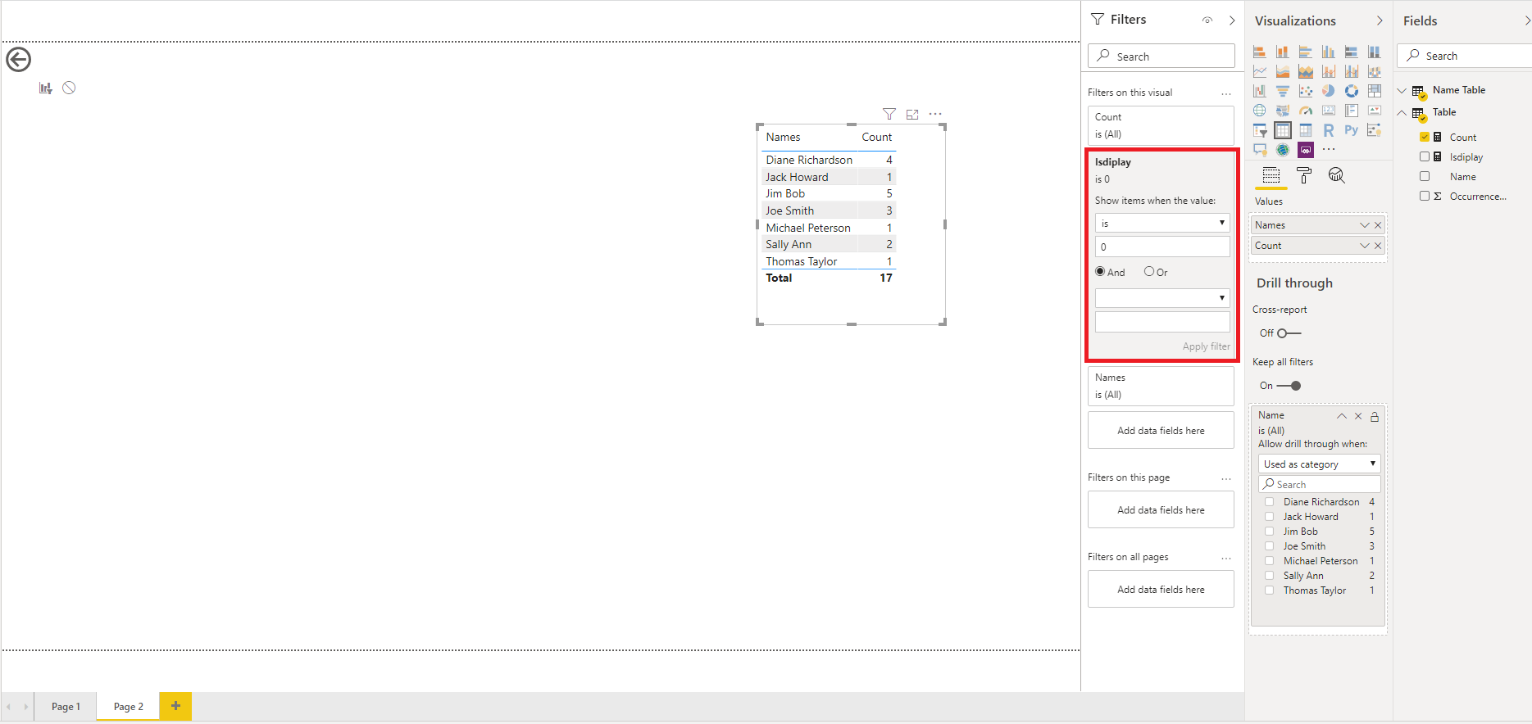Open Count field dropdown in Values
1532x724 pixels.
pyautogui.click(x=1364, y=246)
